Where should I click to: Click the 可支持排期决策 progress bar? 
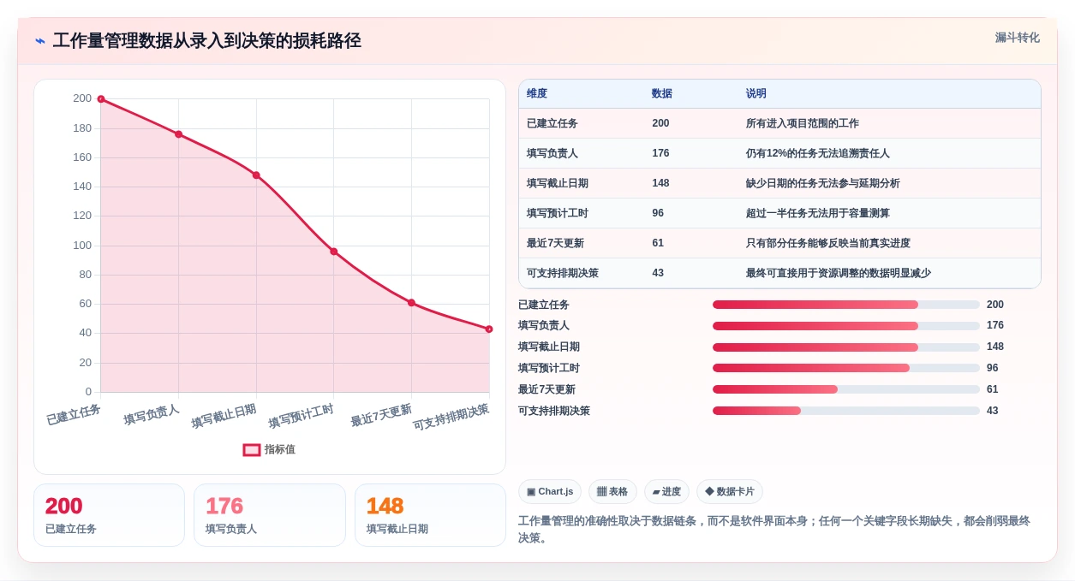coord(846,411)
